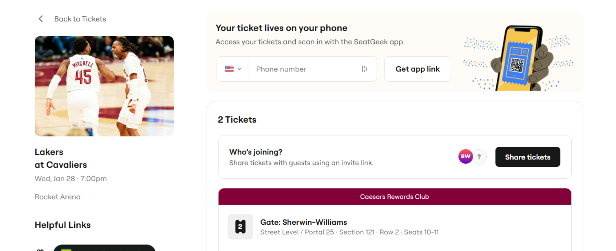The image size is (616, 251).
Task: Select the Gate: Sherwin-Williams ticket row
Action: click(x=303, y=222)
